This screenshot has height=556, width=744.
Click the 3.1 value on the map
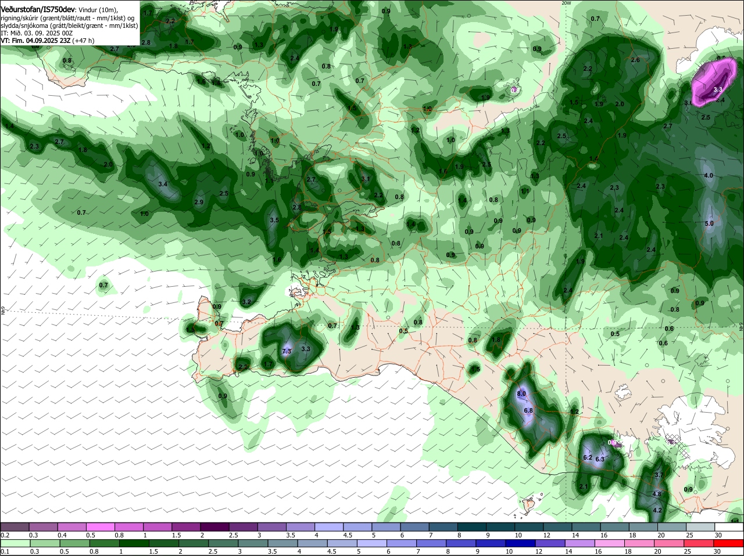366,179
